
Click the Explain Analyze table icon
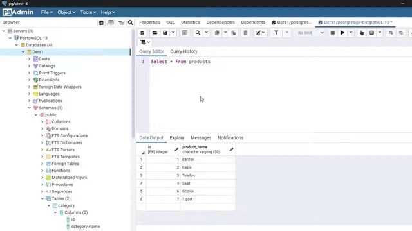coord(371,33)
